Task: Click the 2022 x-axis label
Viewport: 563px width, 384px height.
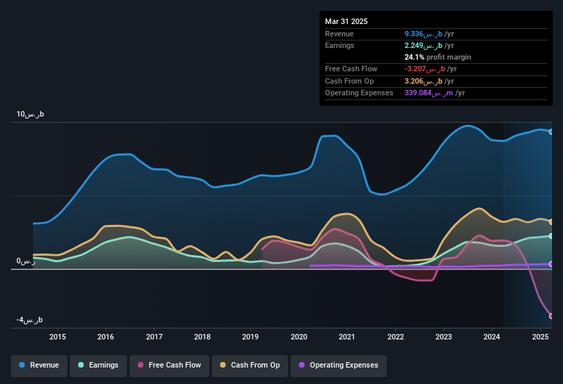Action: pyautogui.click(x=395, y=337)
